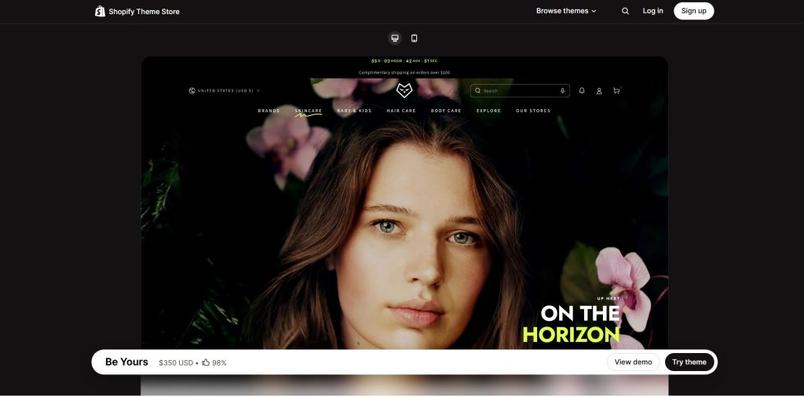Switch to mobile preview mode
The width and height of the screenshot is (804, 397).
(x=415, y=38)
